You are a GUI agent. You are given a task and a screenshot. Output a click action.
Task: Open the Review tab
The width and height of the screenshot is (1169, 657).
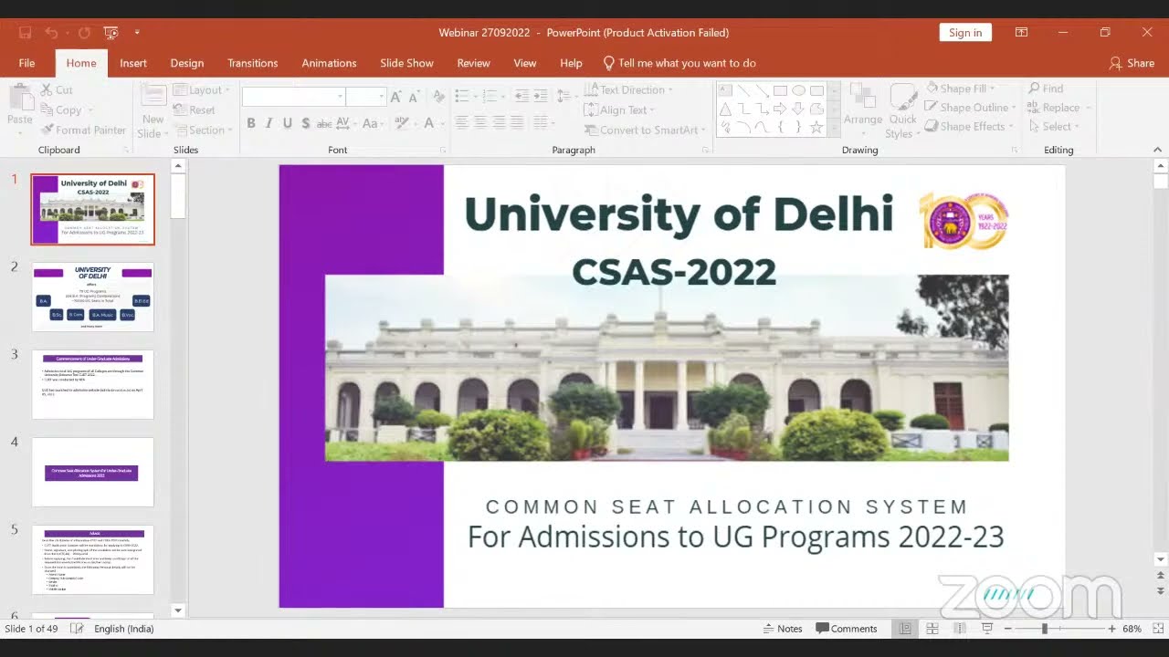[474, 63]
